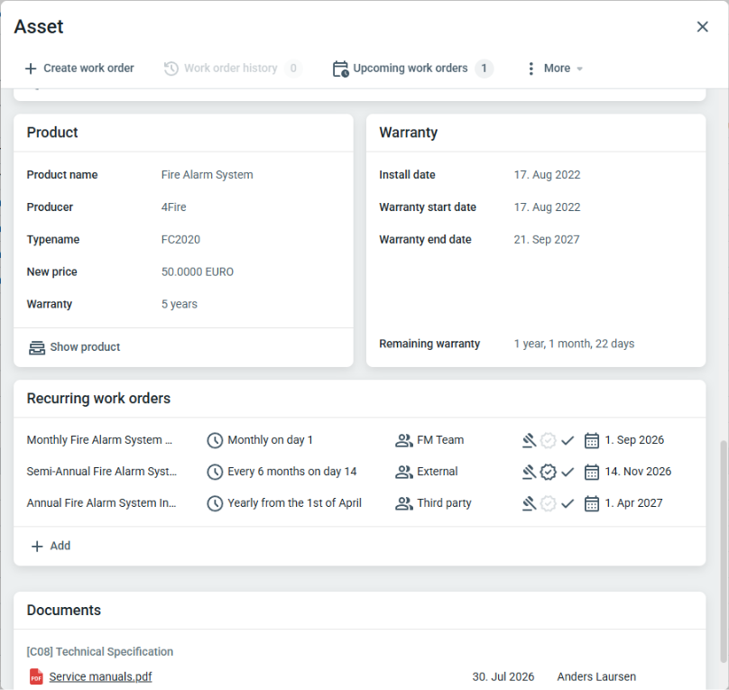
Task: Click the gavel icon in the Monthly Fire Alarm row
Action: [x=529, y=440]
